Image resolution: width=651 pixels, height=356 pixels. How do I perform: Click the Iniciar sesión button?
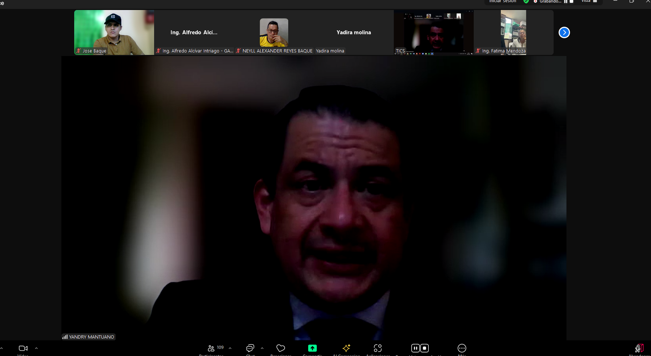pos(503,1)
